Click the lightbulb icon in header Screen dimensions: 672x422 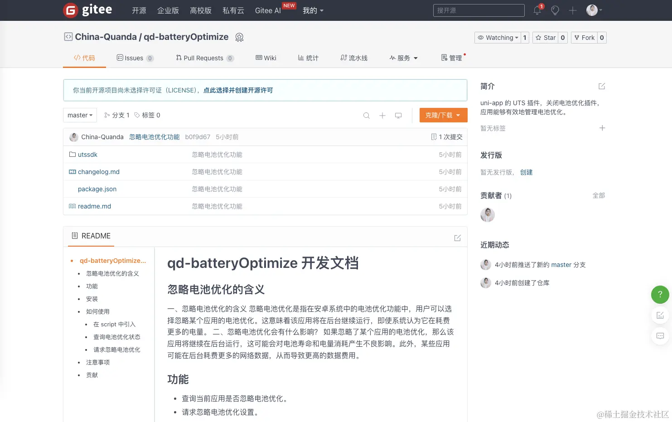click(555, 10)
